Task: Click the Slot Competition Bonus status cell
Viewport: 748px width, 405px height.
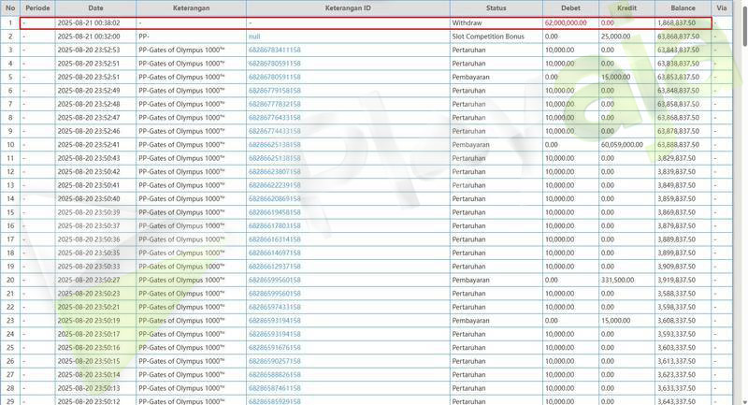Action: click(x=488, y=36)
